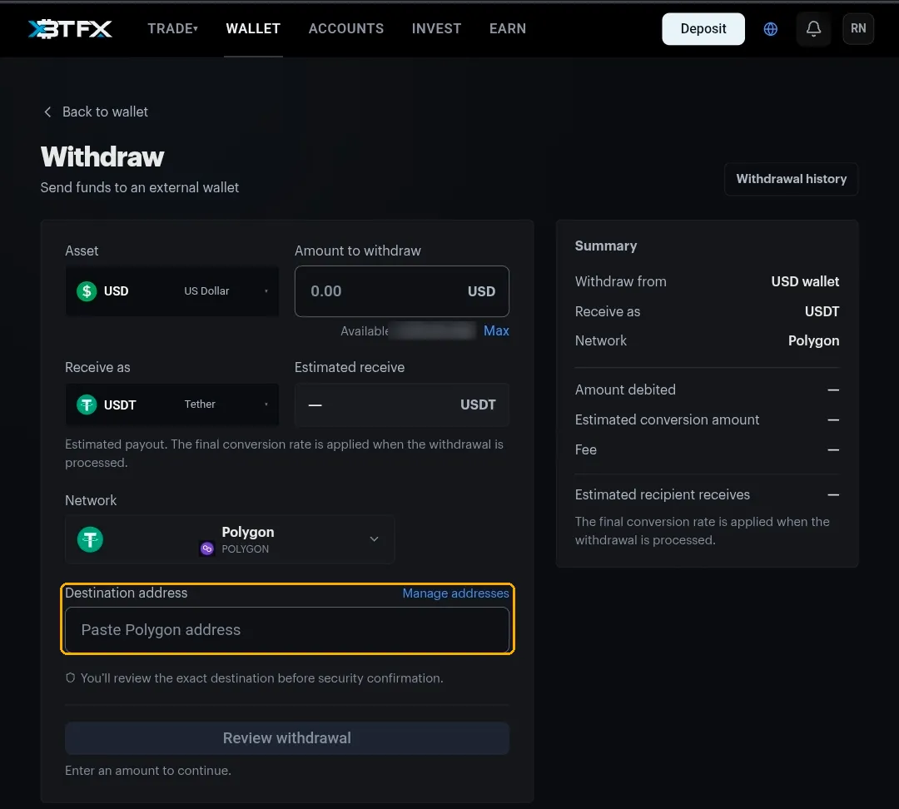This screenshot has height=809, width=899.
Task: Click the back arrow beside Back to wallet
Action: pos(47,112)
